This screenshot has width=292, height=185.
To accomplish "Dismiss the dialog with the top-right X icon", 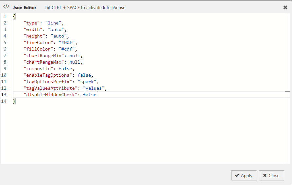I will click(285, 7).
